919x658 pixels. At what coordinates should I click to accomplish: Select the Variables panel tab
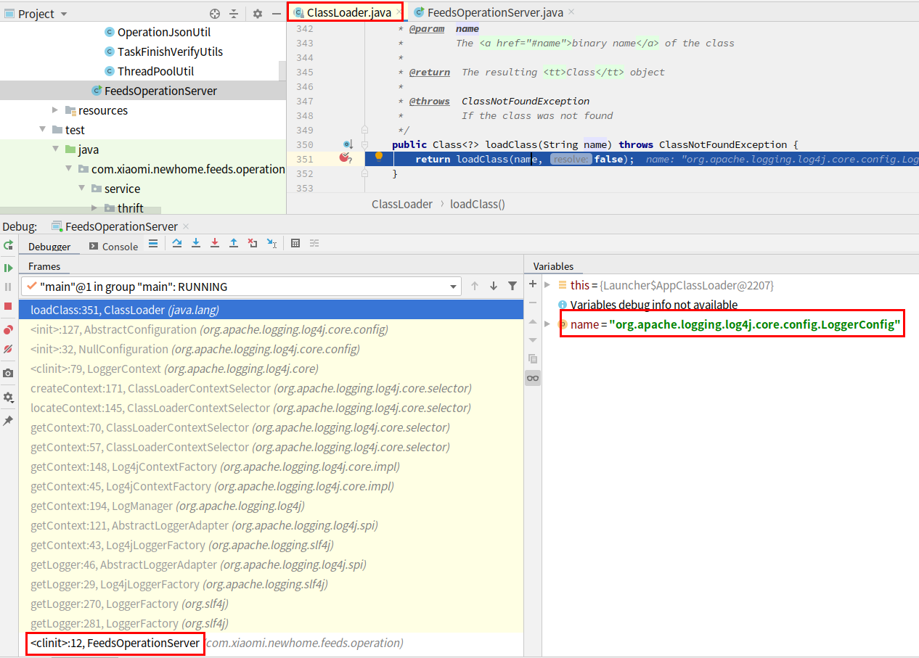coord(553,266)
